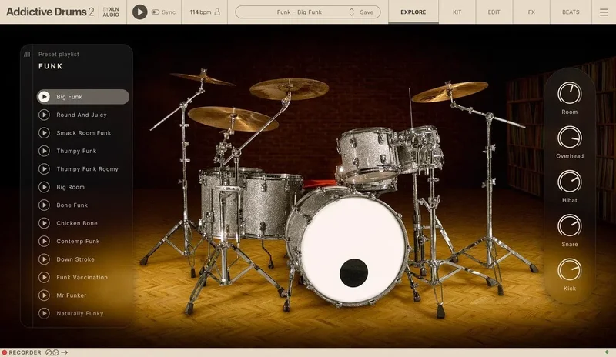Click the kick drum in the kit
The height and width of the screenshot is (357, 616).
[349, 248]
